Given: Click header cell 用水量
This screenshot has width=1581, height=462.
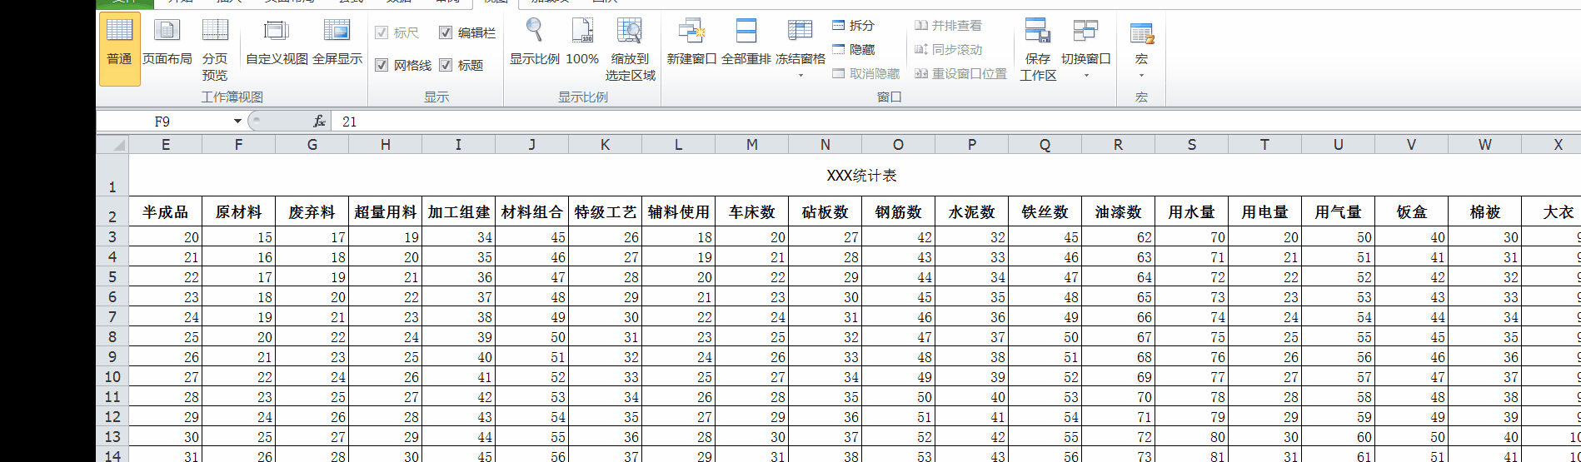Looking at the screenshot, I should (x=1192, y=212).
